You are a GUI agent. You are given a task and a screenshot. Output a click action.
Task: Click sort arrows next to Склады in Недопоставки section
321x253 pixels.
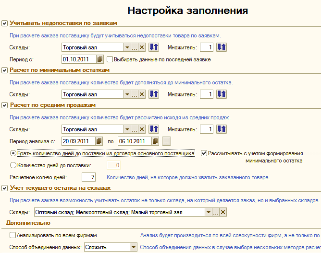coord(154,47)
